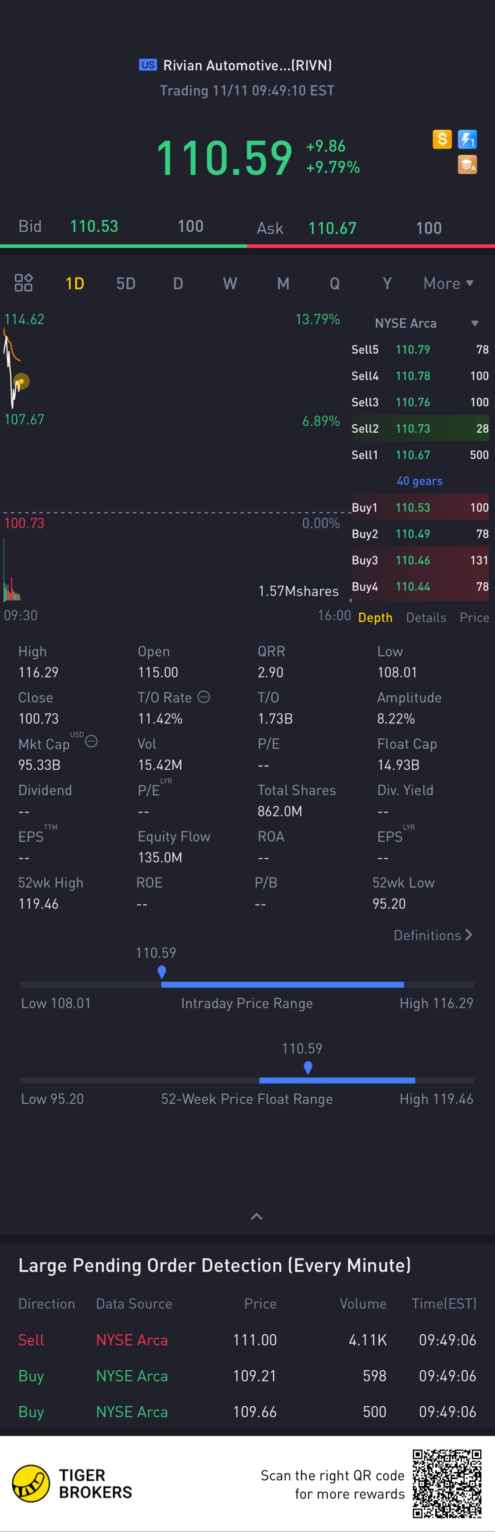495x1532 pixels.
Task: Tap the 40 gears depth link
Action: (419, 481)
